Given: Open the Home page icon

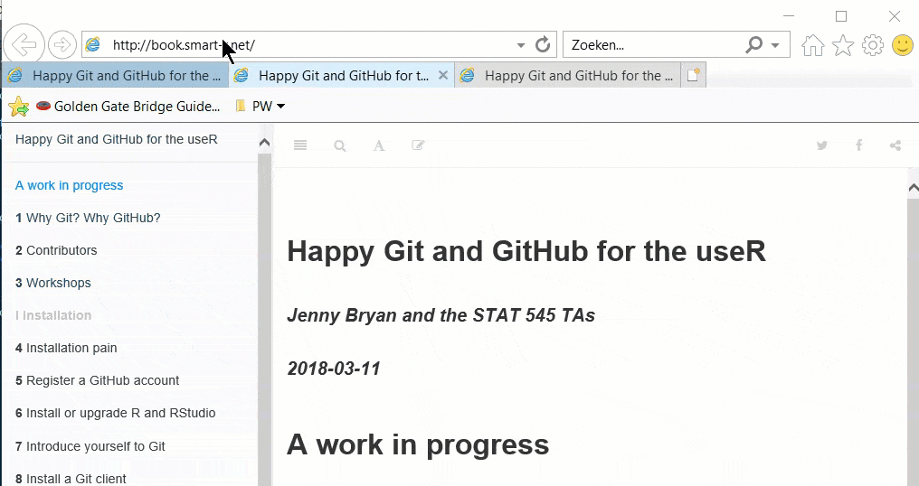Looking at the screenshot, I should tap(813, 45).
